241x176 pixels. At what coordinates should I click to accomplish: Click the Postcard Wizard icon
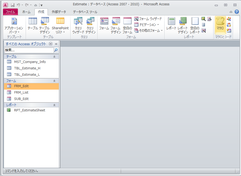209,19
